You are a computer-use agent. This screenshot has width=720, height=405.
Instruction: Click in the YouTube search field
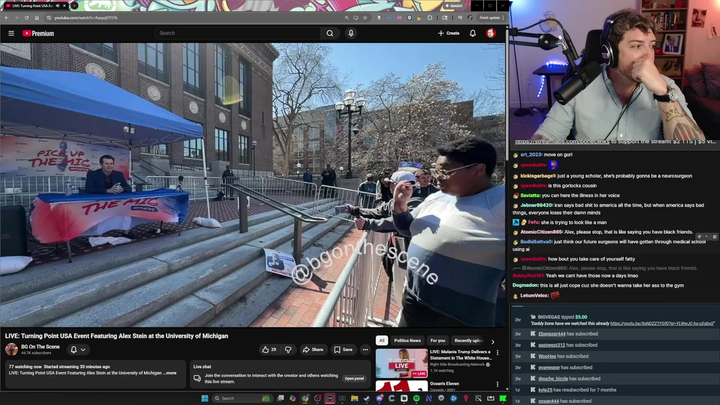[238, 33]
